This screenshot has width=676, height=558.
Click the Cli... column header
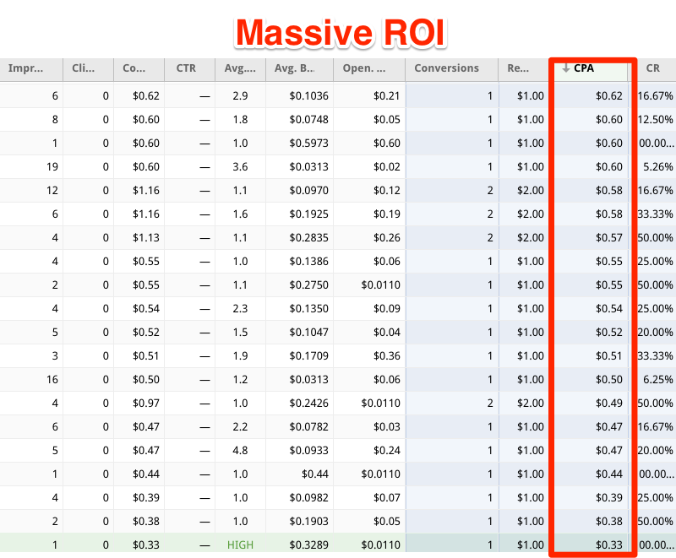tap(89, 69)
